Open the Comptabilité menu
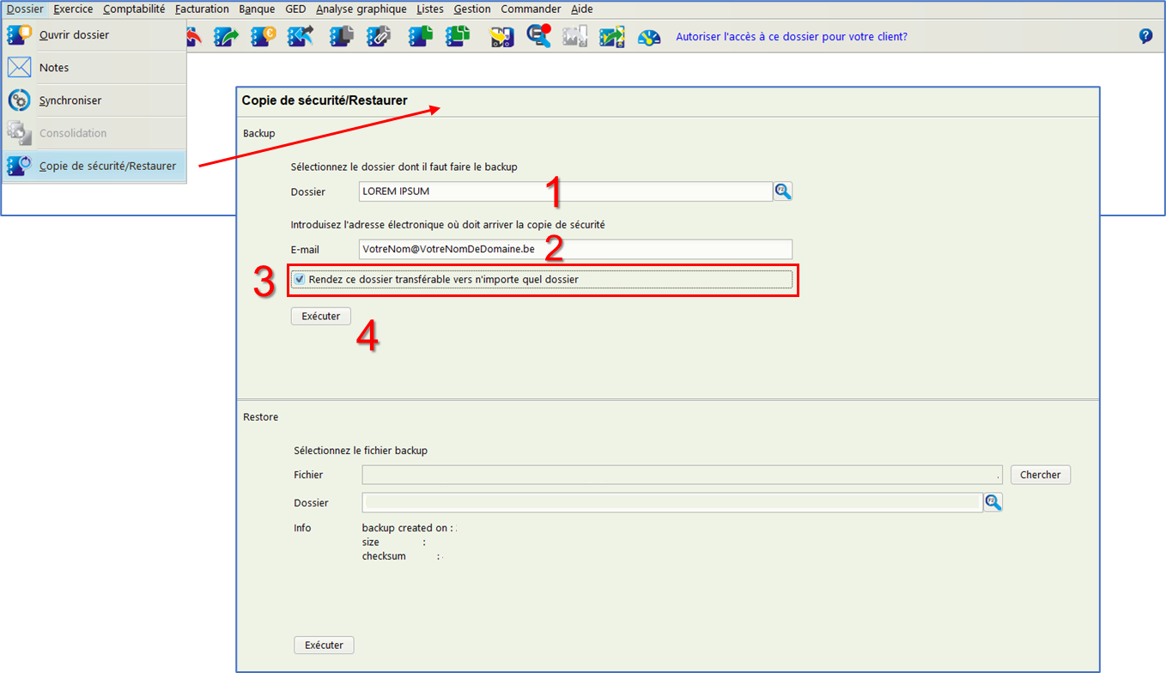Image resolution: width=1166 pixels, height=673 pixels. (134, 9)
